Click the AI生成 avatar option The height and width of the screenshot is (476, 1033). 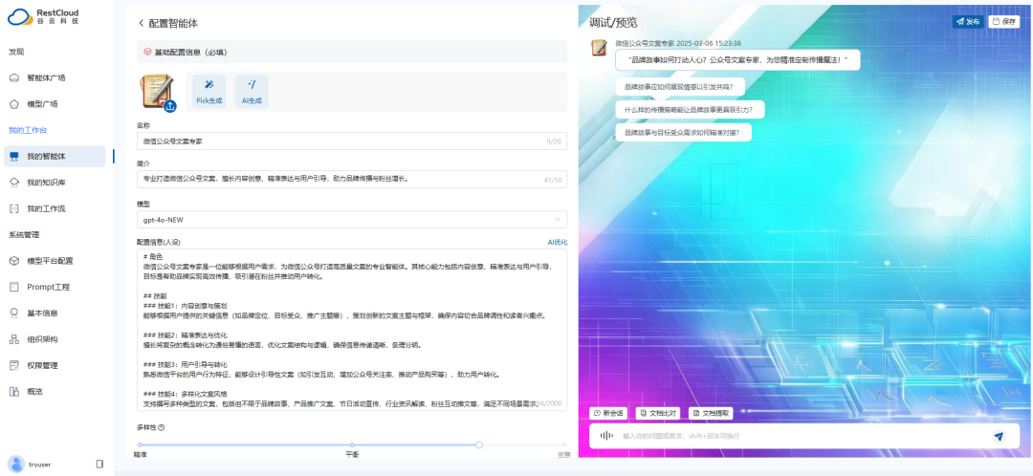click(252, 91)
